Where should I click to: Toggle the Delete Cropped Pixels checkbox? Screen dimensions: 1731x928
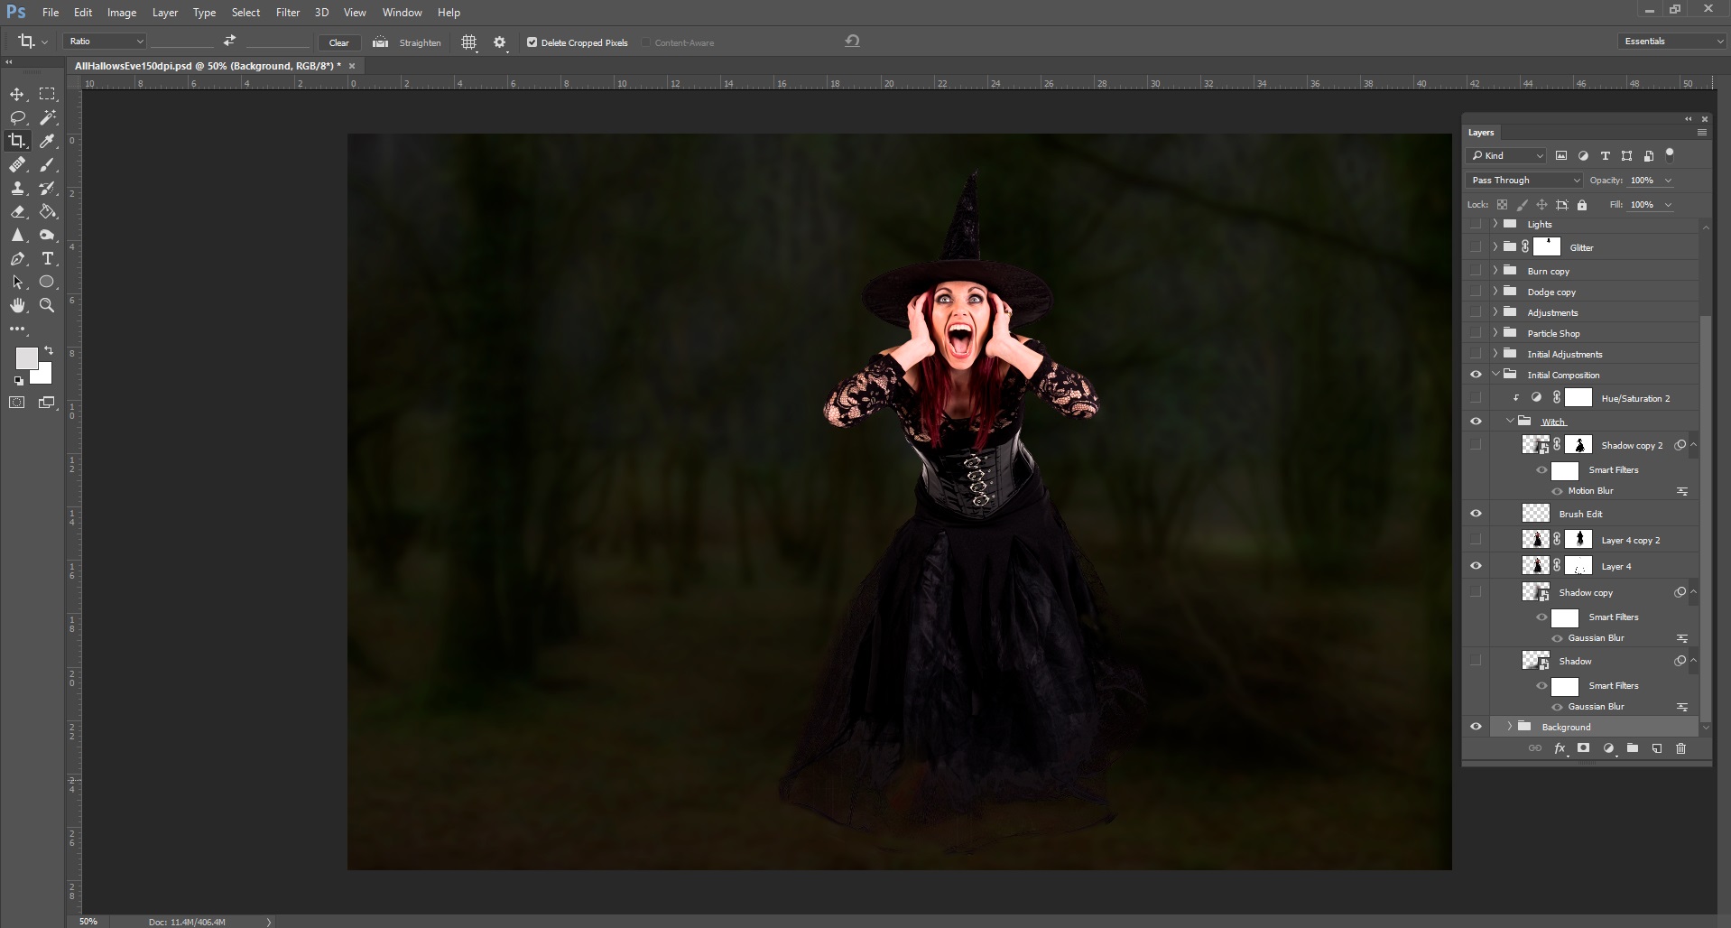pos(532,42)
